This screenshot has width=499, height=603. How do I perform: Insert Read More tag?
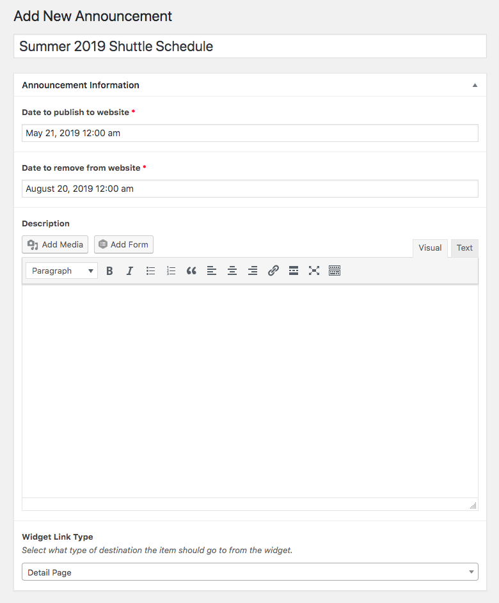tap(294, 270)
